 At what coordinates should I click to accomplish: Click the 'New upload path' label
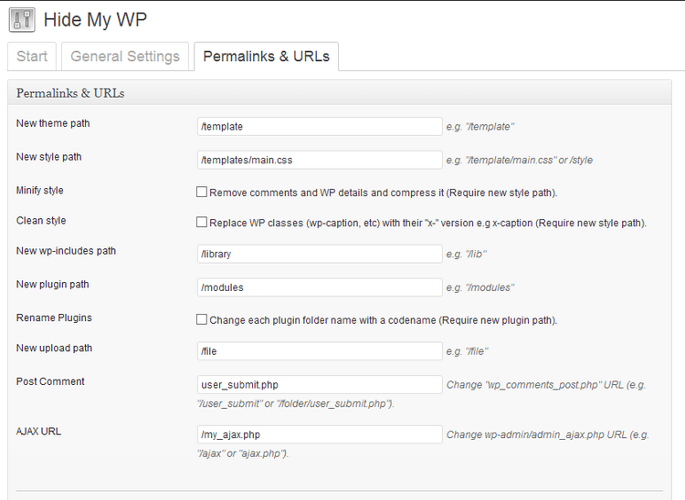54,349
